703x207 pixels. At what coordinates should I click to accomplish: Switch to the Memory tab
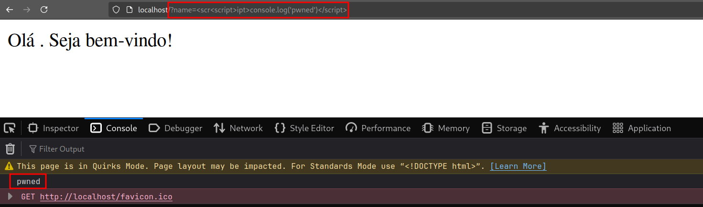pyautogui.click(x=446, y=128)
